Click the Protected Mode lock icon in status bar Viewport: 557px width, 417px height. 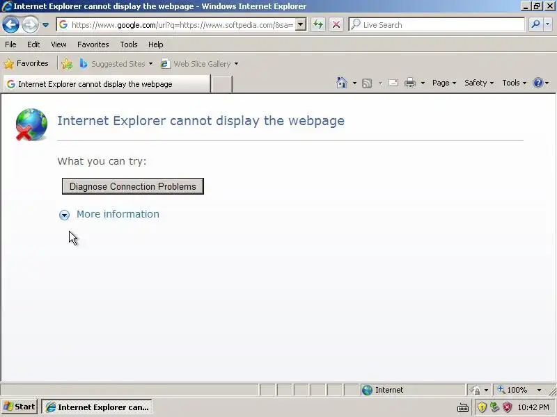point(476,390)
